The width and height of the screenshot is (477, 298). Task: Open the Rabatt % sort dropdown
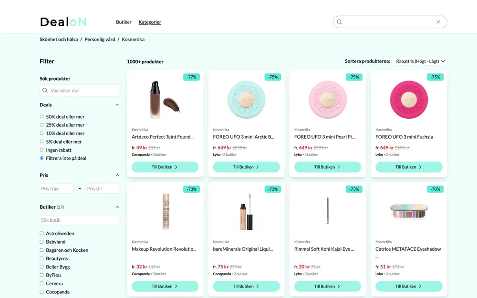420,61
